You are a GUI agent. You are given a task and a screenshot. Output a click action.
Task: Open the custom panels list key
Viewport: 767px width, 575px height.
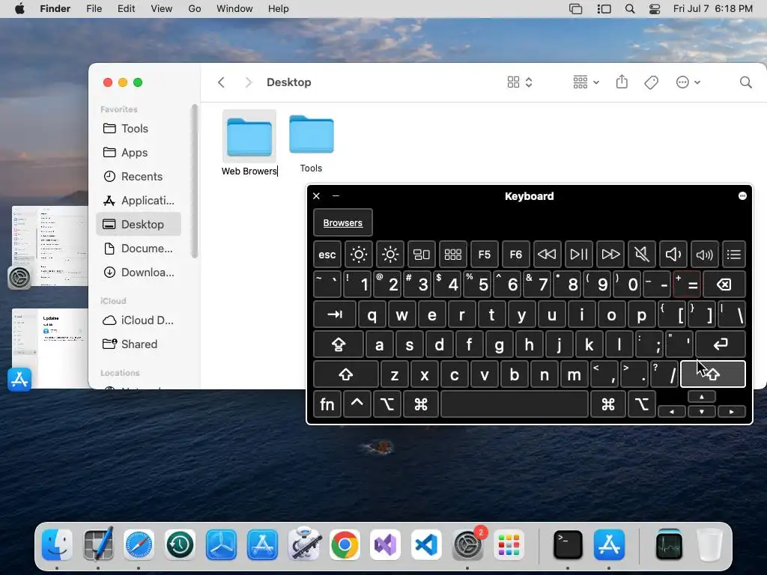pyautogui.click(x=734, y=255)
